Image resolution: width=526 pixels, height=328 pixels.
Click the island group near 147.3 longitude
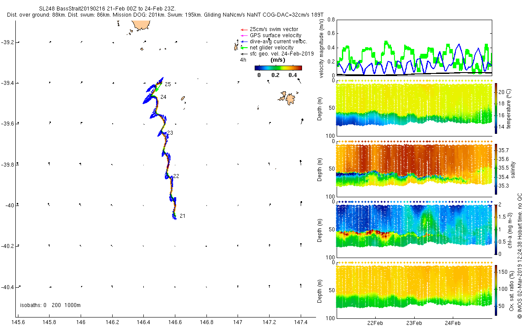tap(288, 98)
